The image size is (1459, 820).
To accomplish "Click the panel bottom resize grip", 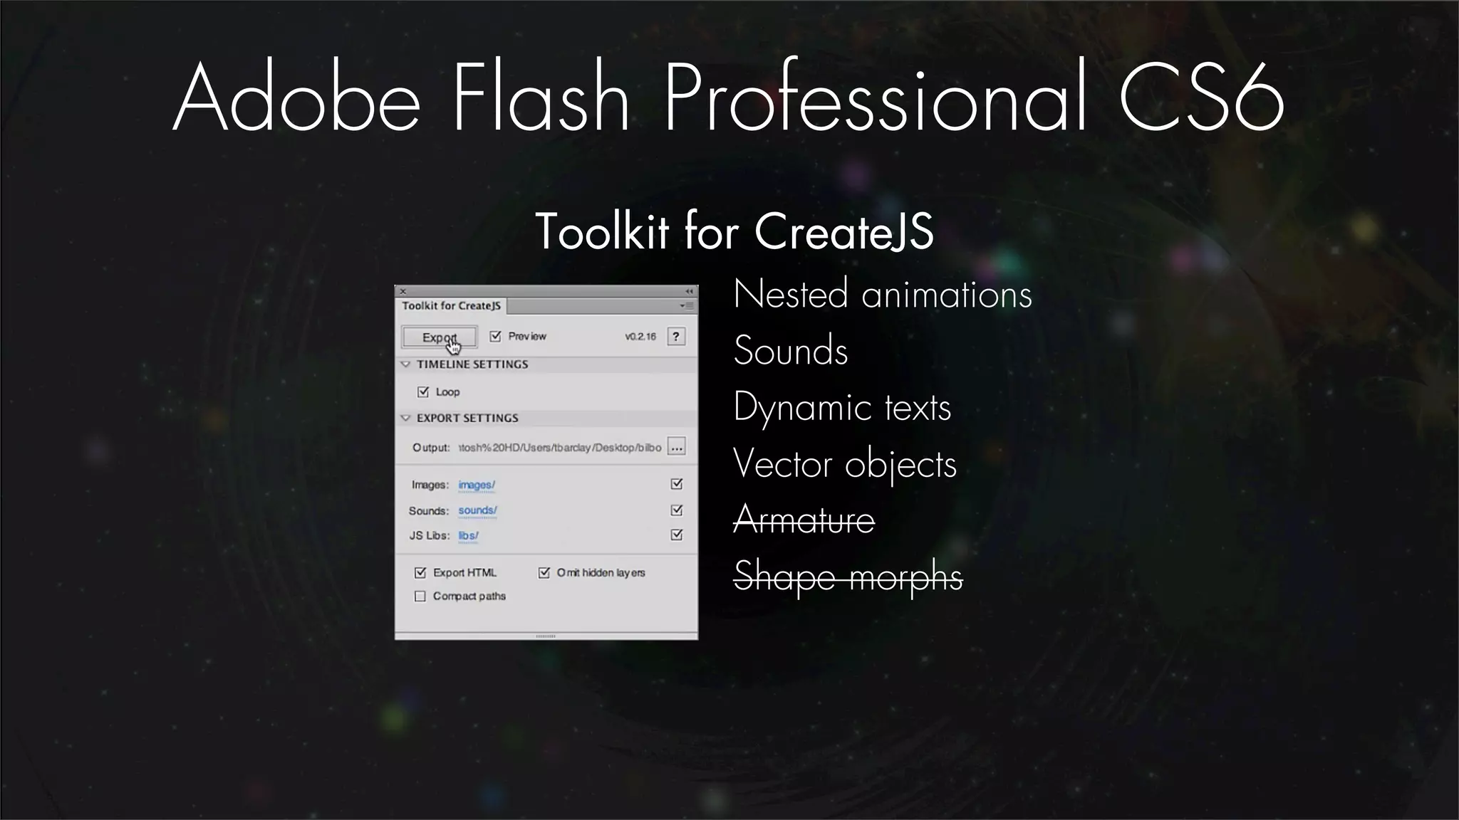I will coord(546,636).
